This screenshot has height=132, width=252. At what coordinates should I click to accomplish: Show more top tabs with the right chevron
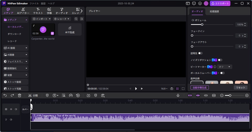click(x=82, y=11)
